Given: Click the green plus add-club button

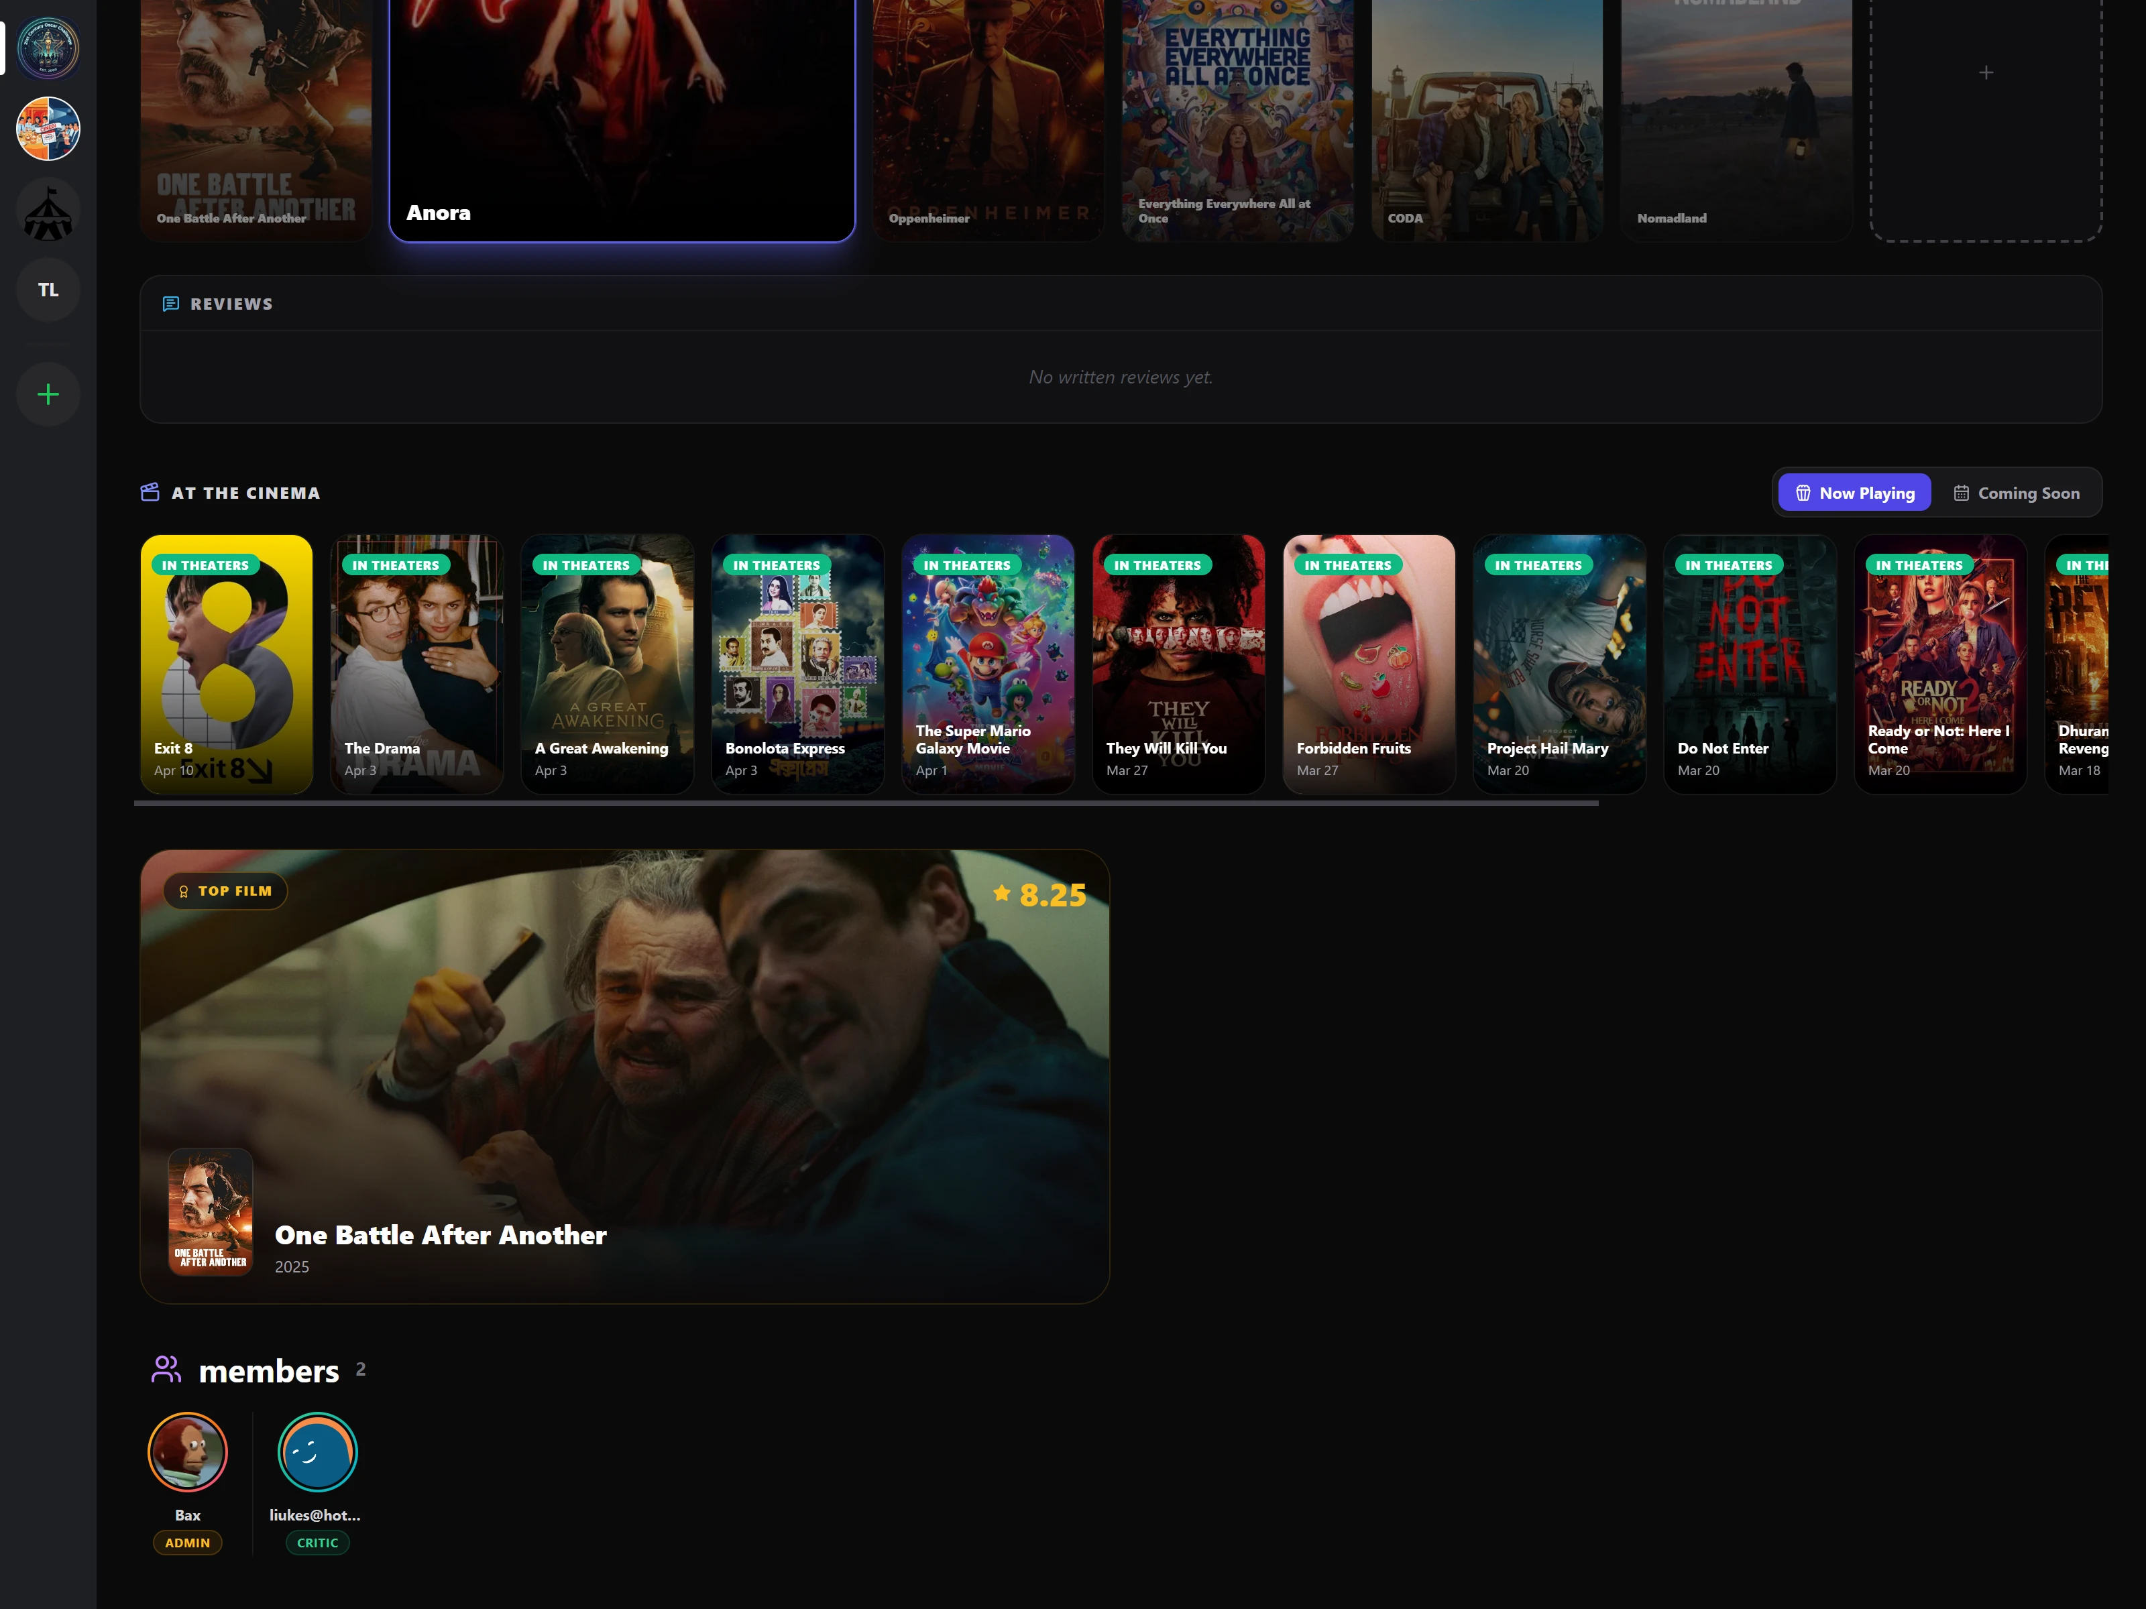Looking at the screenshot, I should [x=48, y=394].
